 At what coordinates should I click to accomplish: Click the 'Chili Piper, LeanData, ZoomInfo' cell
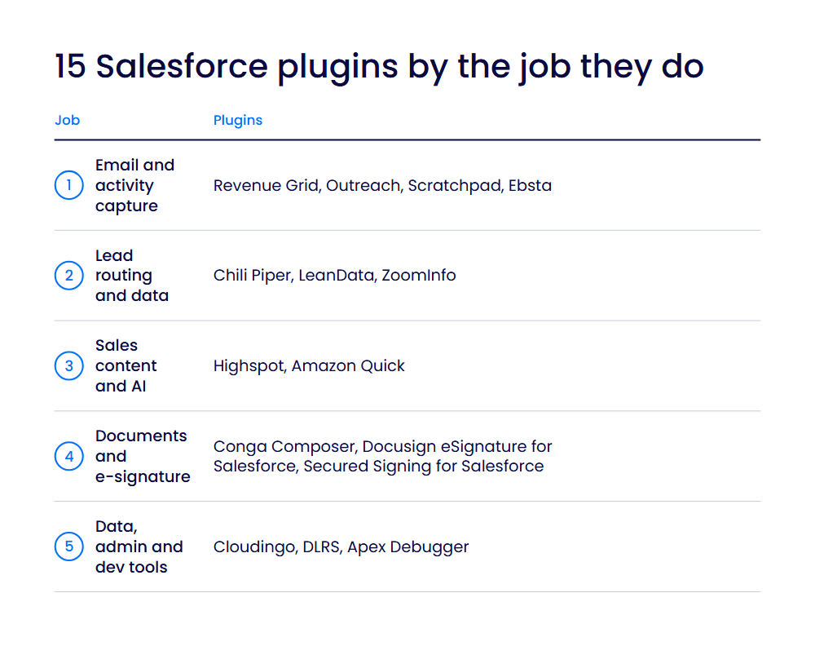pyautogui.click(x=335, y=275)
